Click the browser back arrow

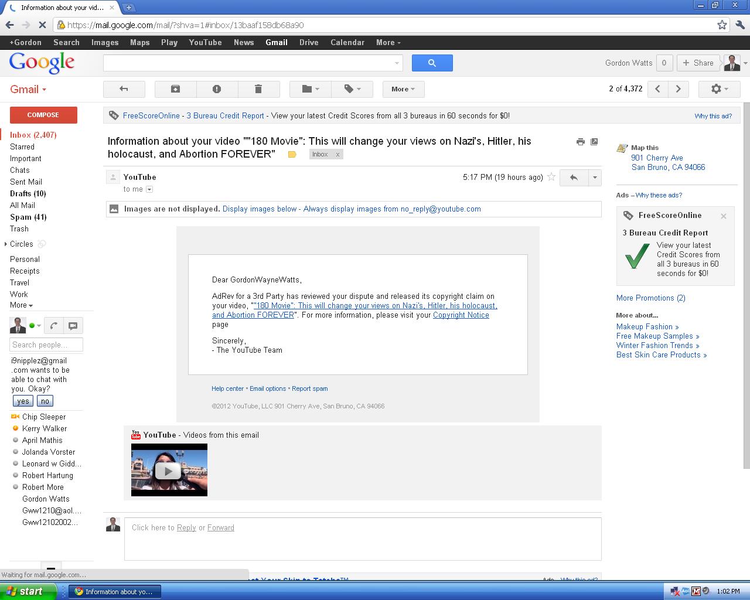point(9,25)
